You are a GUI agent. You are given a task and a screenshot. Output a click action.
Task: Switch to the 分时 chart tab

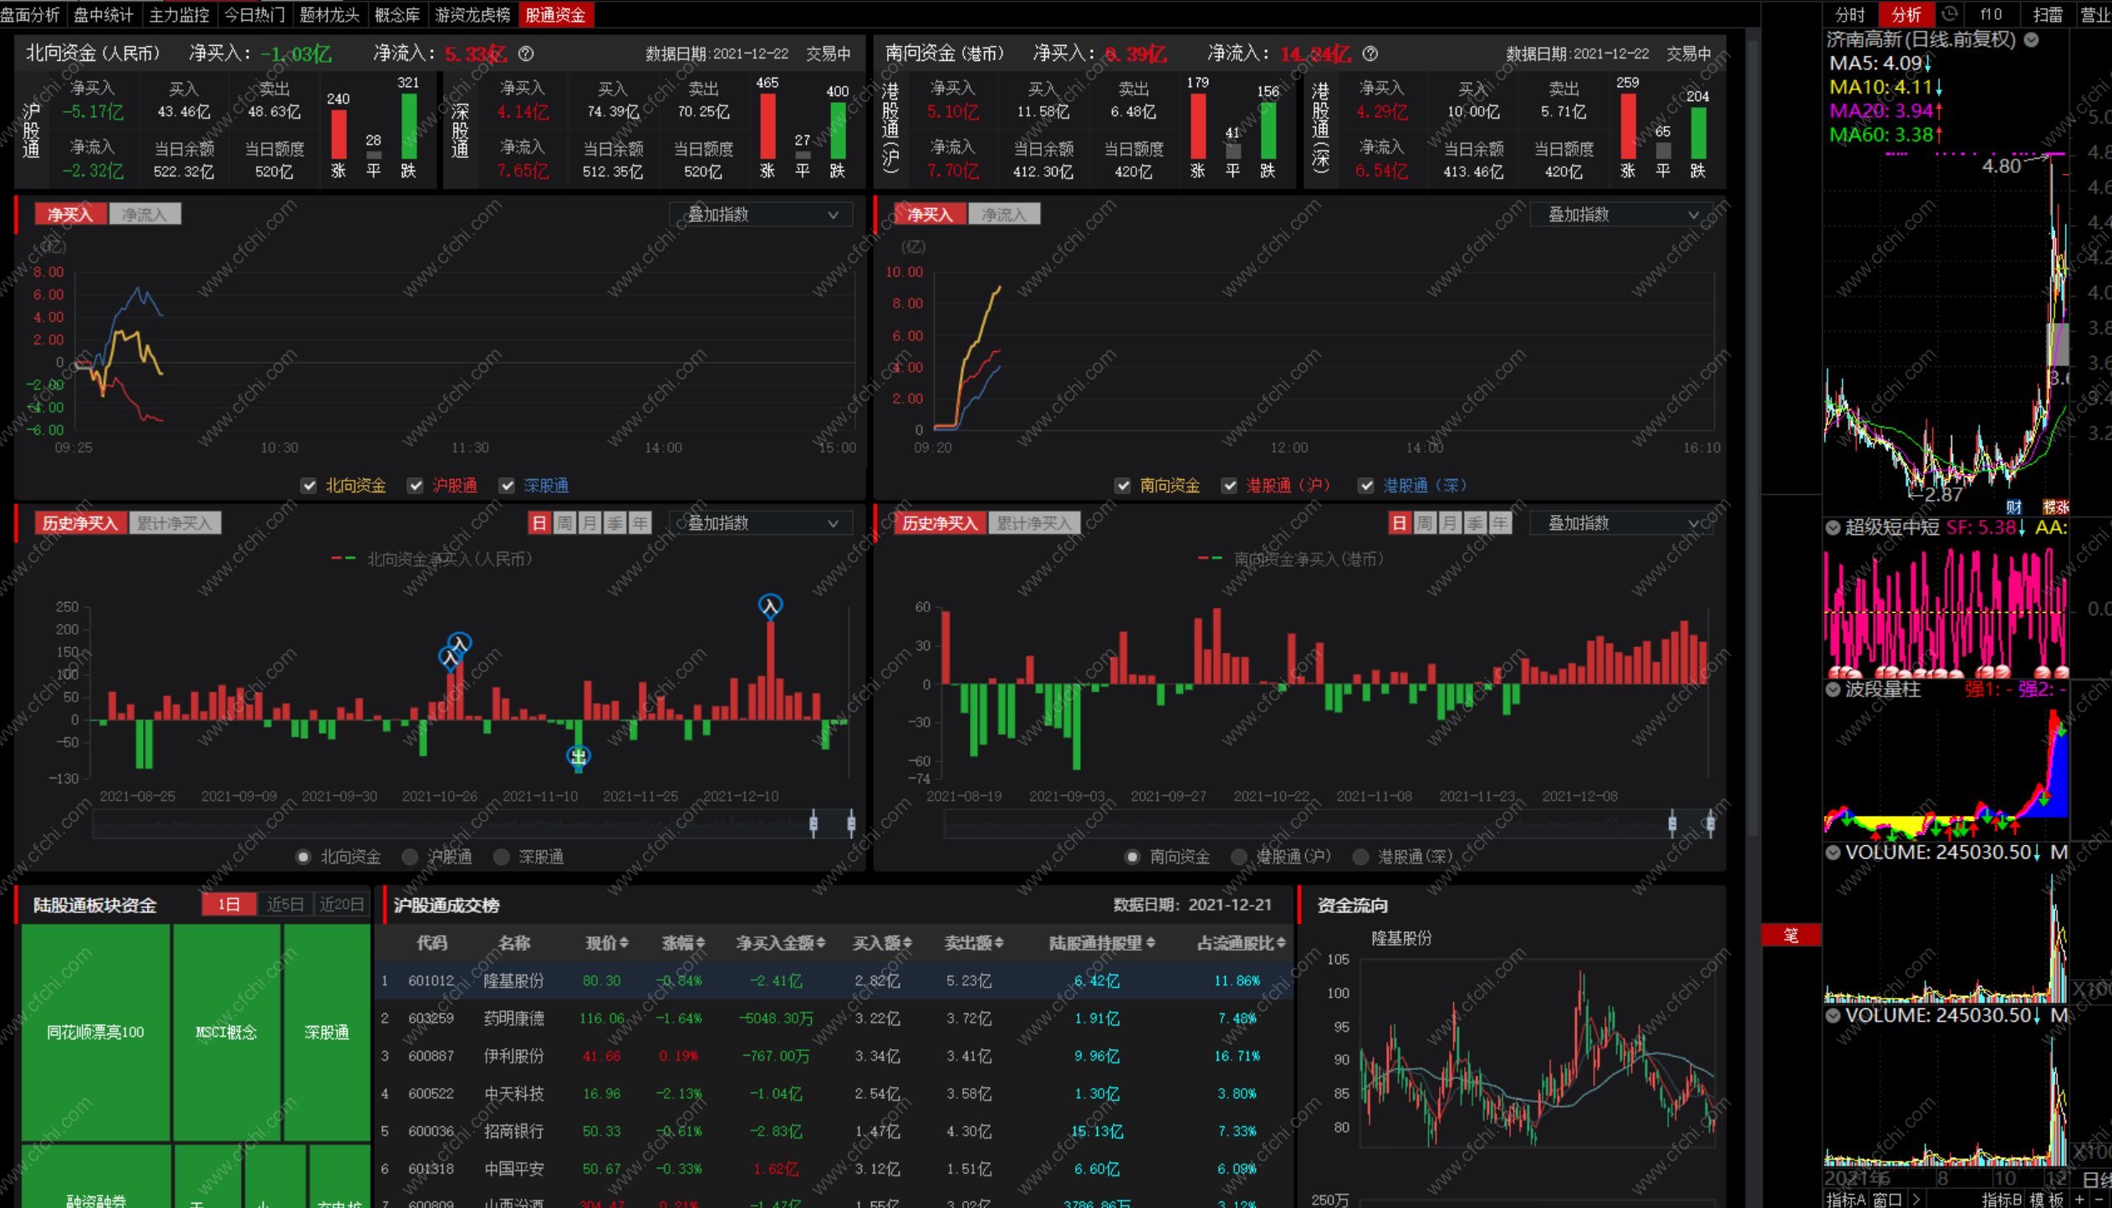pyautogui.click(x=1849, y=14)
